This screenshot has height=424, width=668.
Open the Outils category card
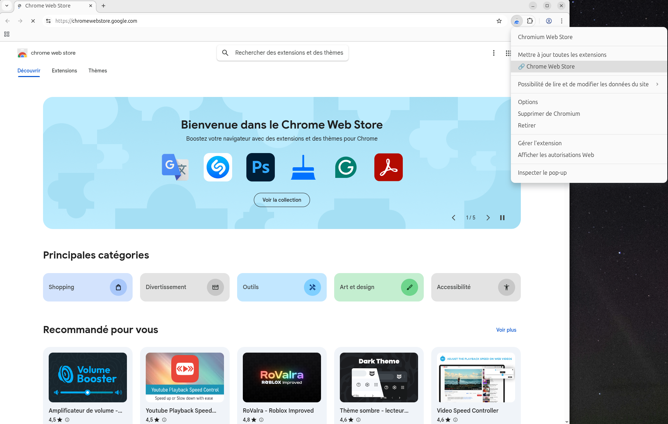282,287
